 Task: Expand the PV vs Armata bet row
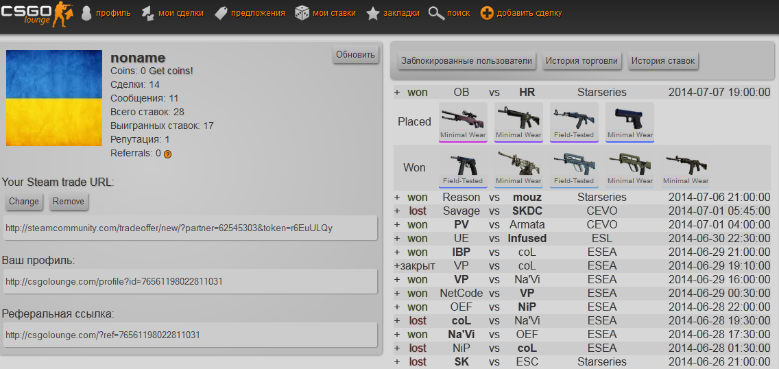[397, 225]
